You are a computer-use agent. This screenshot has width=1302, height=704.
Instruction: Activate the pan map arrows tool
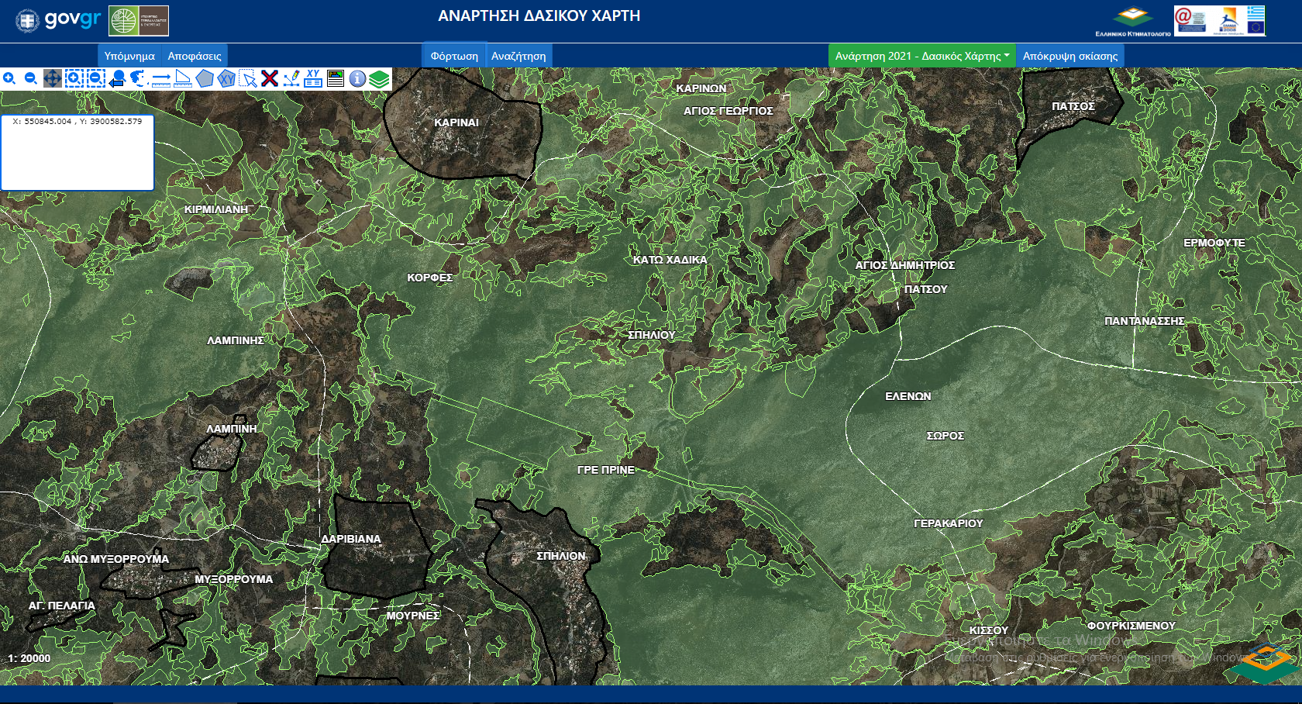(x=52, y=78)
